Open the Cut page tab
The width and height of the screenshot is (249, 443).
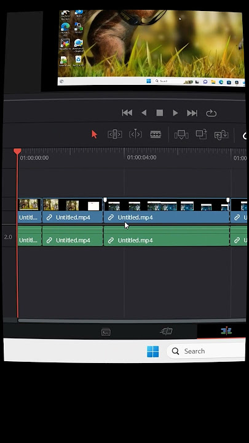pos(167,331)
